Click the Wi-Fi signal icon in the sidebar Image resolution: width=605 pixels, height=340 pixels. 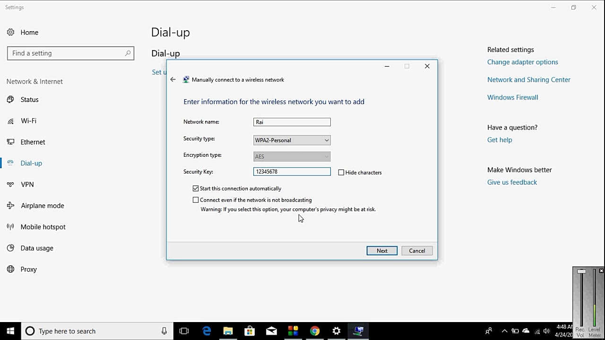point(10,121)
